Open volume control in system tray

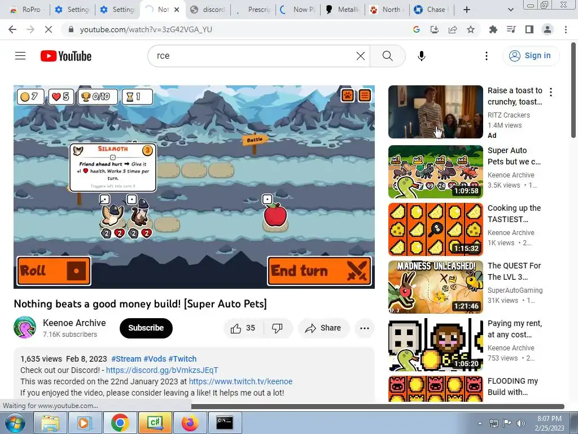coord(520,423)
